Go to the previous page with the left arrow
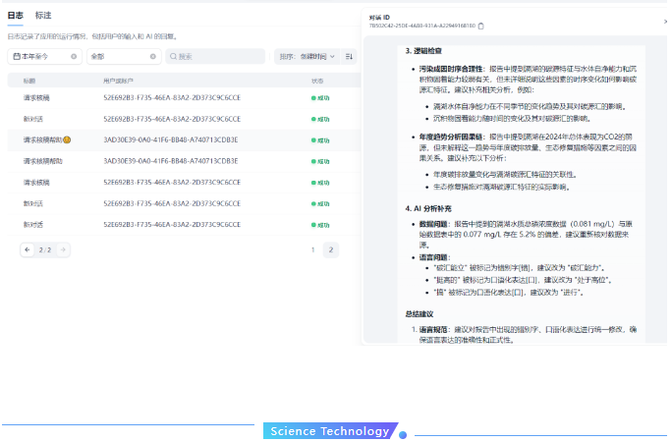 [x=28, y=249]
